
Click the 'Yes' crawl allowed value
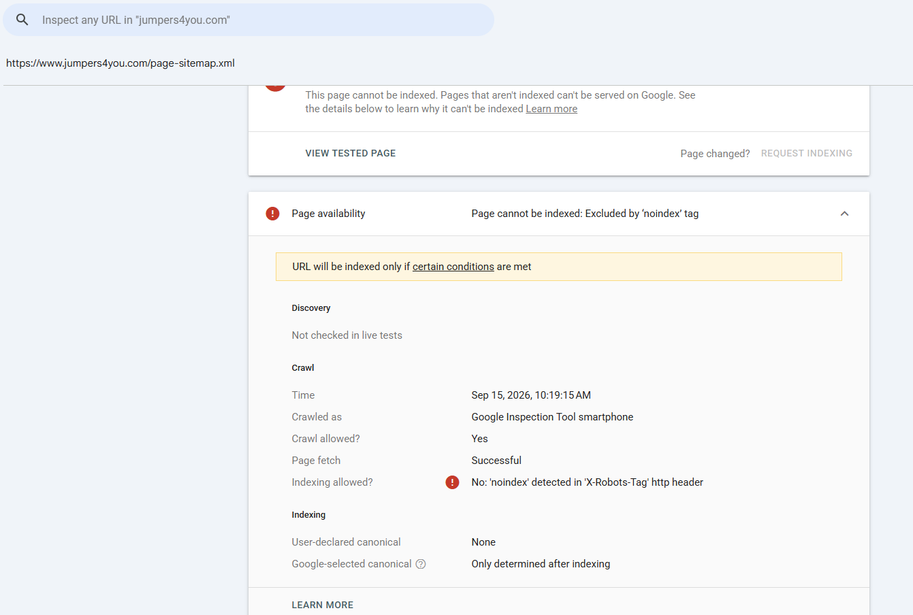point(480,439)
